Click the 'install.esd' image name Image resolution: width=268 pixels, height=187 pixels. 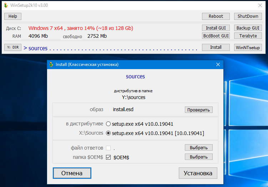coord(123,109)
